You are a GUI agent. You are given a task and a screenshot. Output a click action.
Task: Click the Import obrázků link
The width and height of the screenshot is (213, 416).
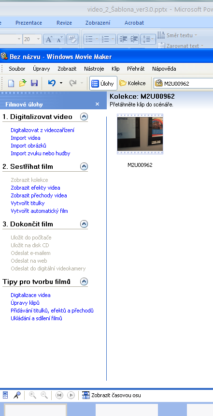28,146
